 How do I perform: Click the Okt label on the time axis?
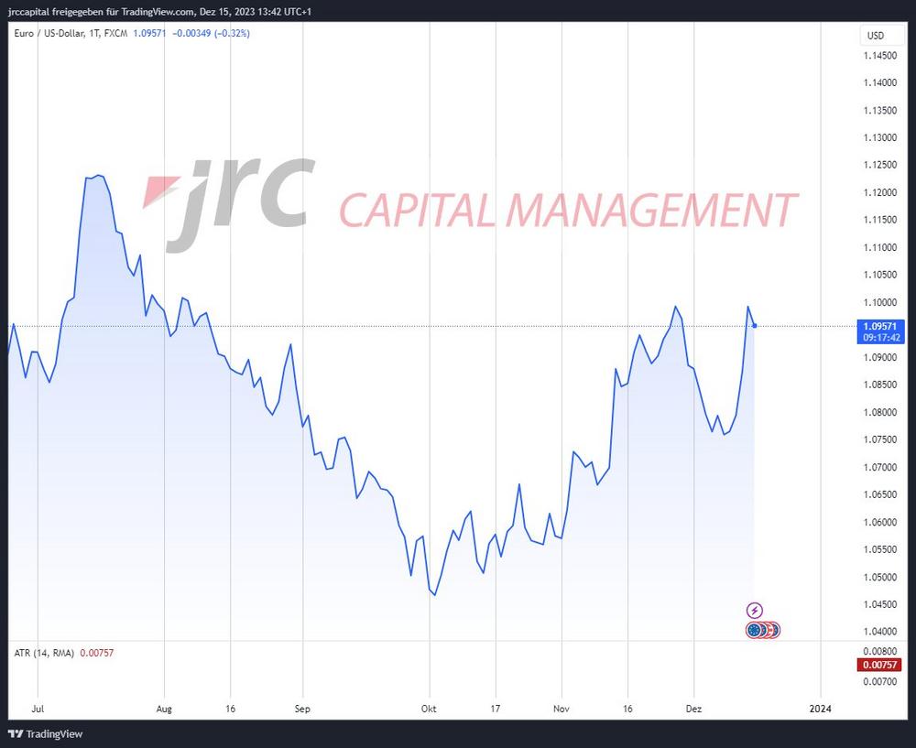428,708
